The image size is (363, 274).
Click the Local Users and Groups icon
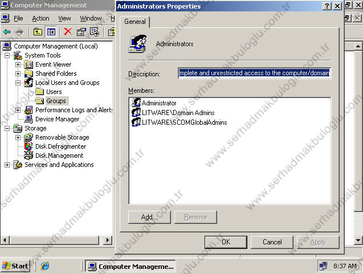pos(28,83)
